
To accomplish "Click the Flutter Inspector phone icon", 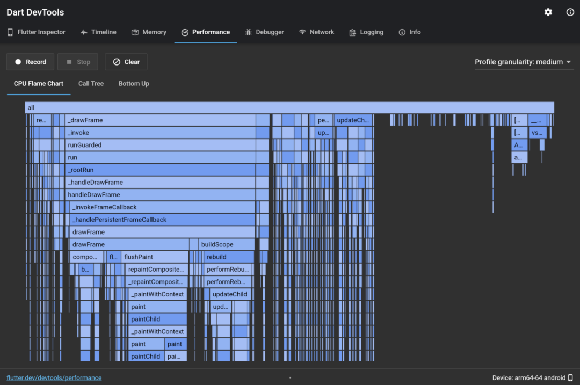I will (x=10, y=32).
